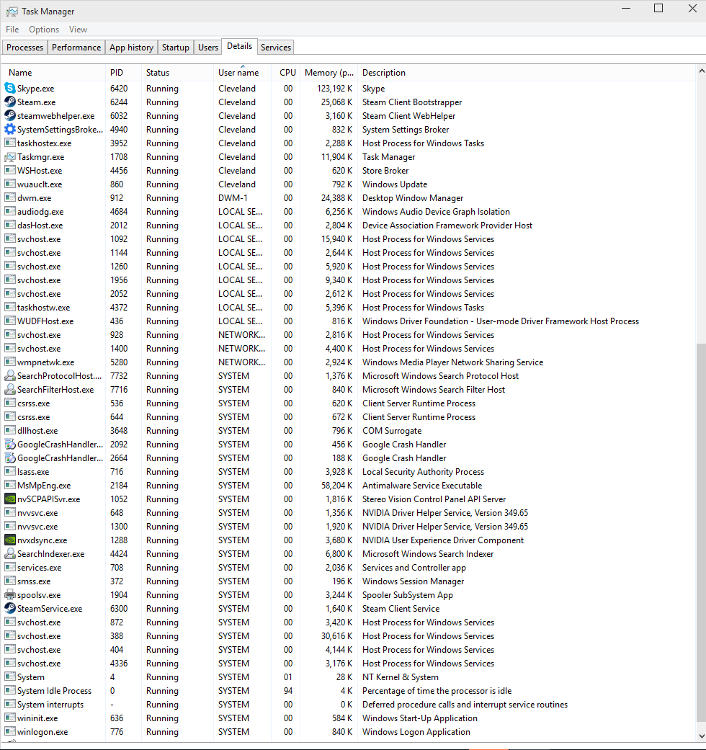Click the '123,192 K' memory value

(x=335, y=89)
